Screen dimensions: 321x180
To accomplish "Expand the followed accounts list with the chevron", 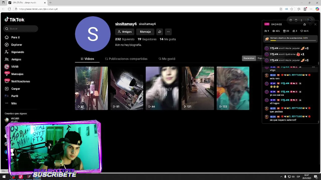I will click(x=7, y=160).
